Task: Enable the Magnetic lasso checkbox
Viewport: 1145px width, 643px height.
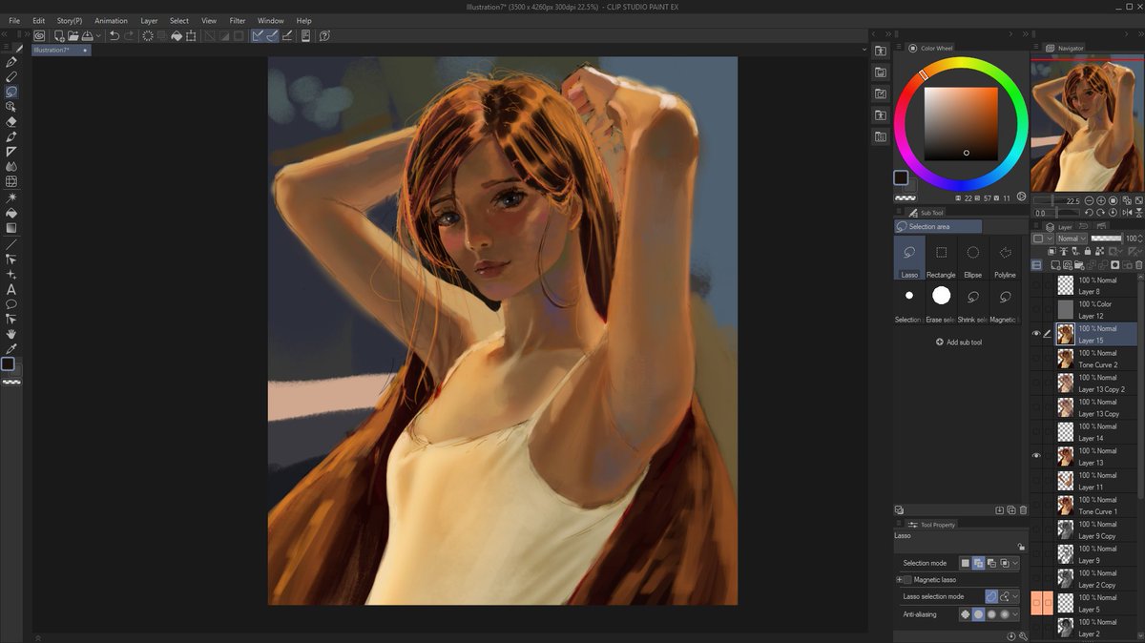Action: 907,580
